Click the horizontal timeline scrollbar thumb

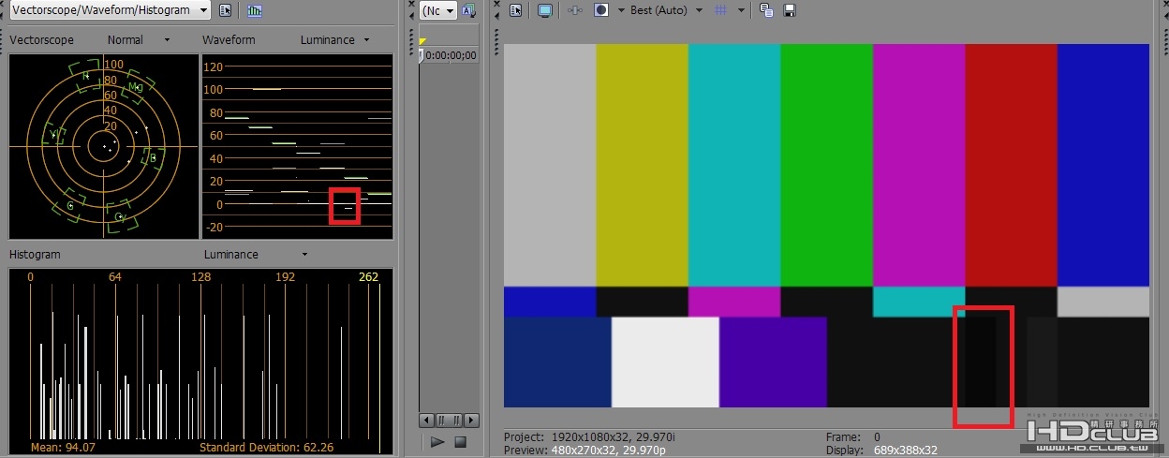coord(449,421)
